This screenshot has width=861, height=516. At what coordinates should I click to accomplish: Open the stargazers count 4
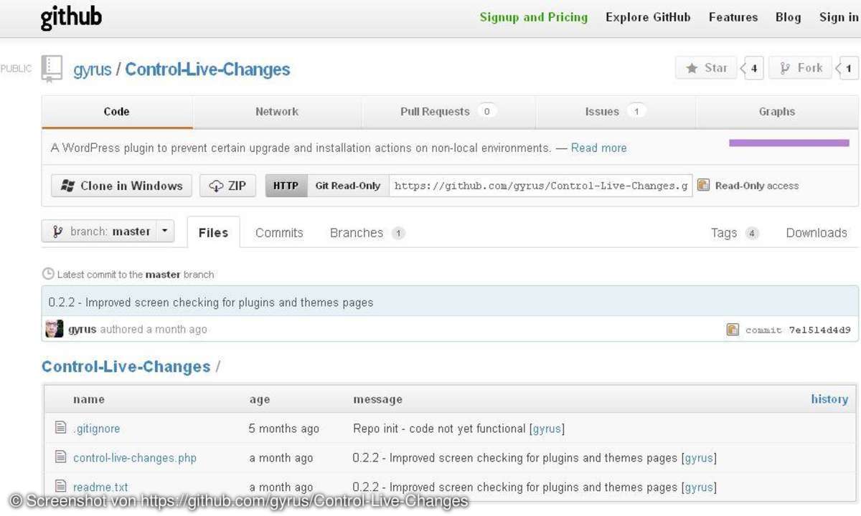click(x=753, y=69)
